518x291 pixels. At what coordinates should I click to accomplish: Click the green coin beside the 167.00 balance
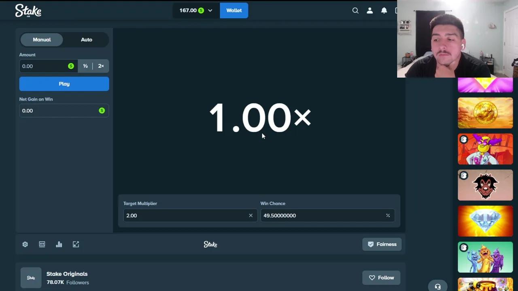coord(201,11)
